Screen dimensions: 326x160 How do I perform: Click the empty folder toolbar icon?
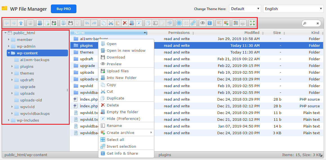(x=132, y=23)
